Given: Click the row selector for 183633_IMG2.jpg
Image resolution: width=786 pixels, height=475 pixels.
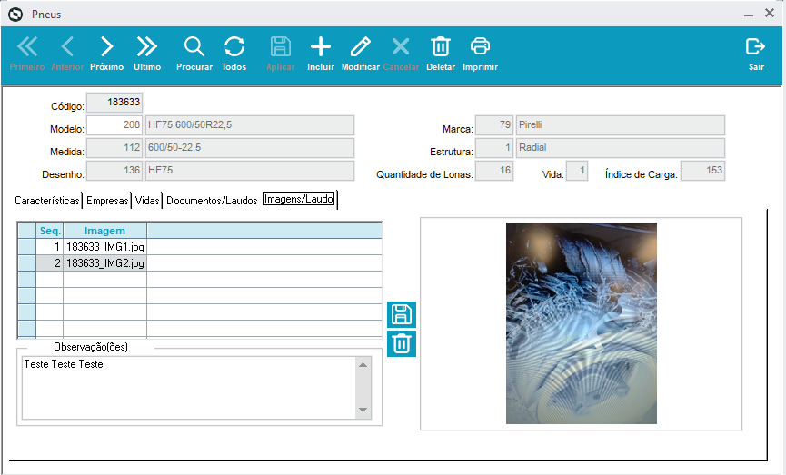Looking at the screenshot, I should coord(26,263).
